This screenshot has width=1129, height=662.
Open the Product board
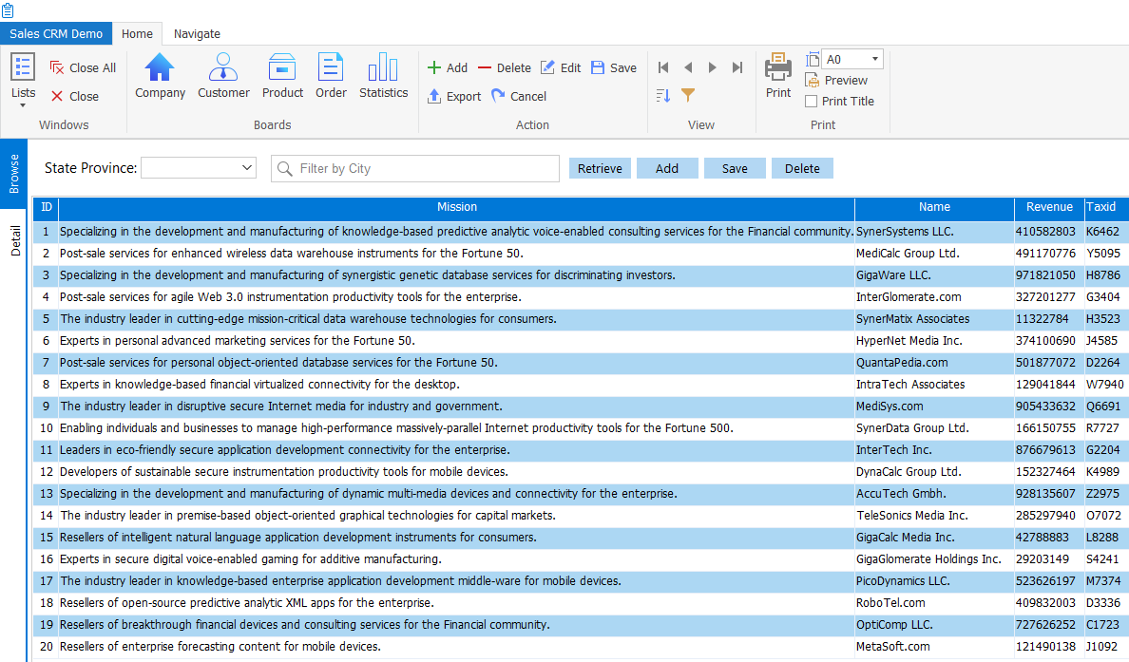(x=282, y=76)
